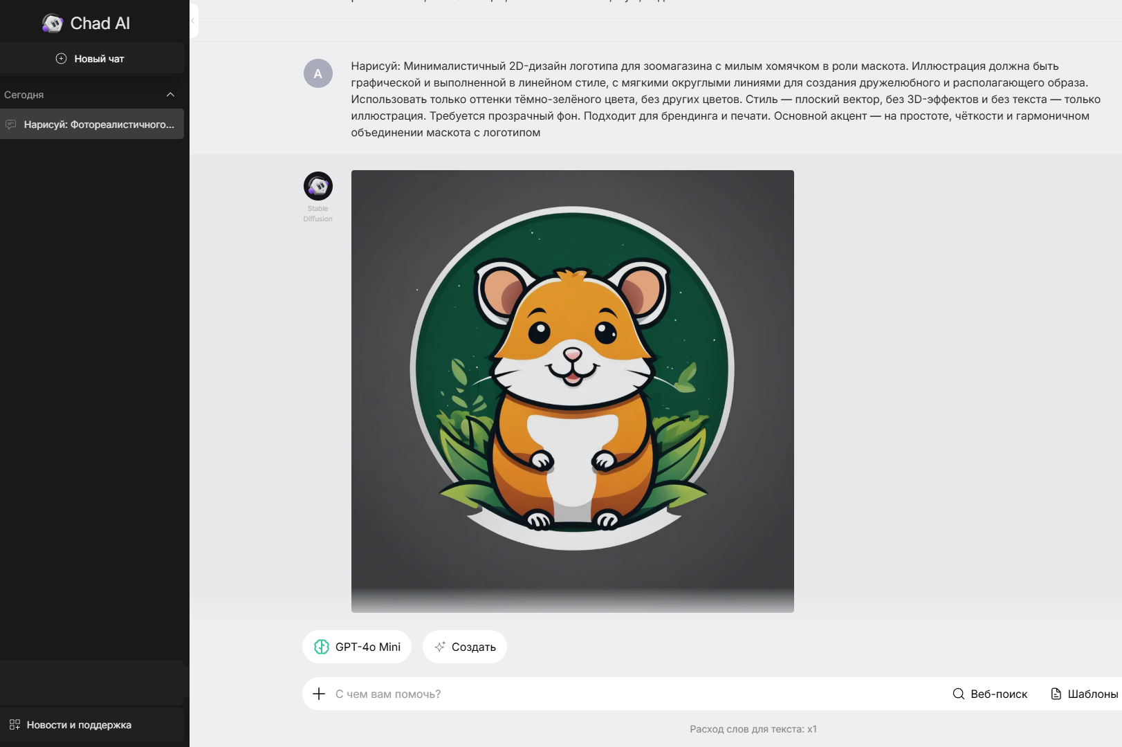Click the Расход слов для текста label
The width and height of the screenshot is (1122, 747).
point(753,729)
